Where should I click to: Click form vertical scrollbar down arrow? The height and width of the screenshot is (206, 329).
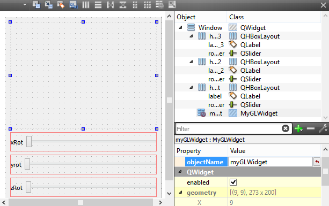tap(169, 194)
